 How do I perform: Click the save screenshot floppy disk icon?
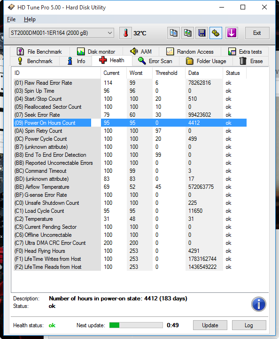(201, 33)
